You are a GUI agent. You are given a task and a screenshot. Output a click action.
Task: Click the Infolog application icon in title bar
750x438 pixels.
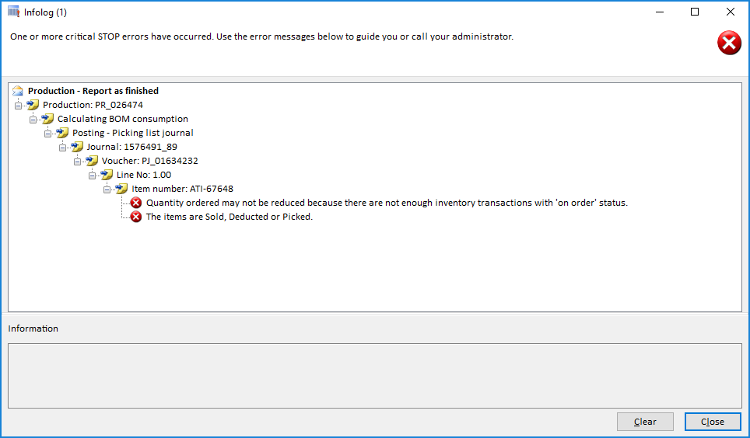click(13, 12)
